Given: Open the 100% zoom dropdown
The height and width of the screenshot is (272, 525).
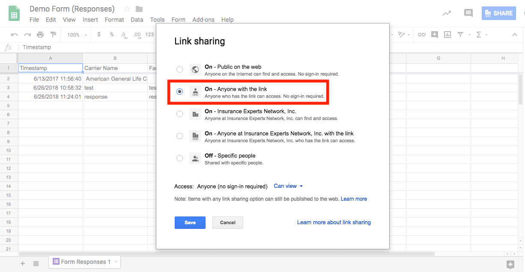Looking at the screenshot, I should [77, 35].
